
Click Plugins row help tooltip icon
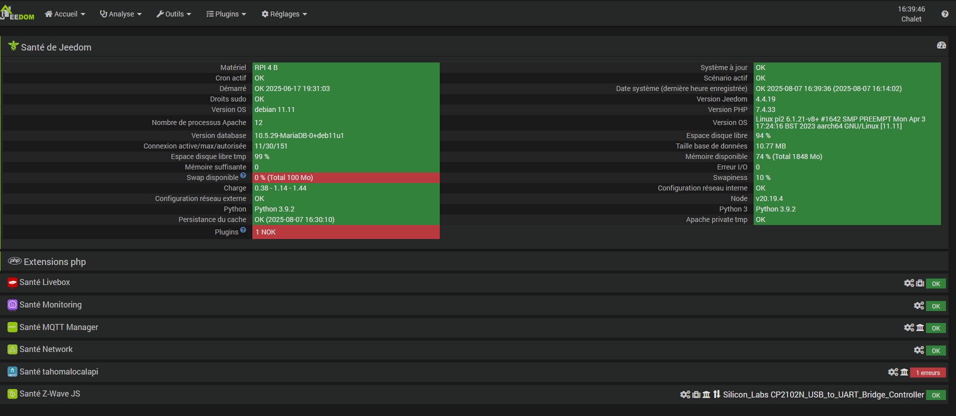(243, 230)
